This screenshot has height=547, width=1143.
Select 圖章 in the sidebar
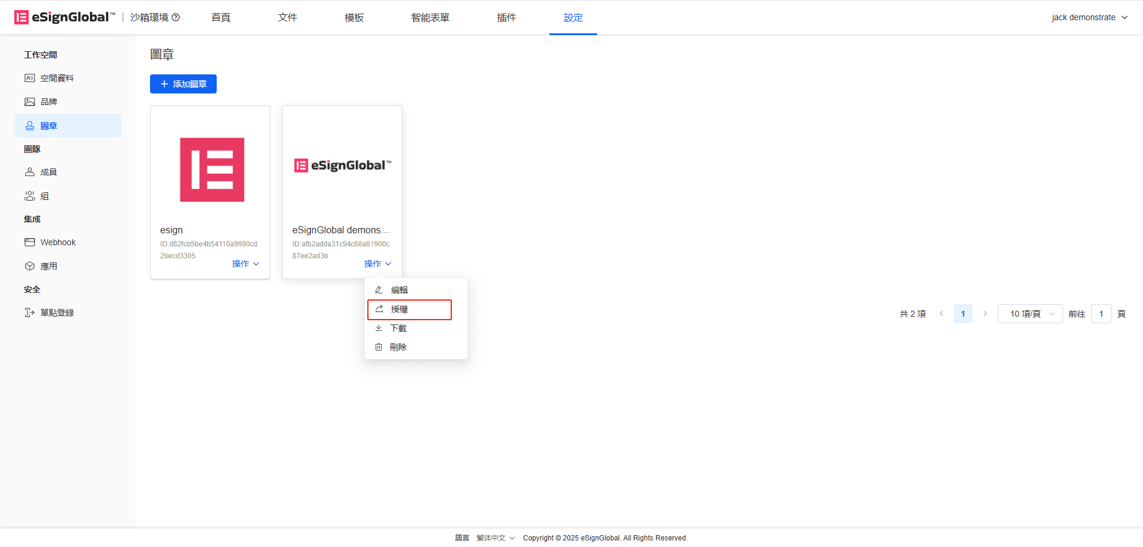pyautogui.click(x=68, y=126)
